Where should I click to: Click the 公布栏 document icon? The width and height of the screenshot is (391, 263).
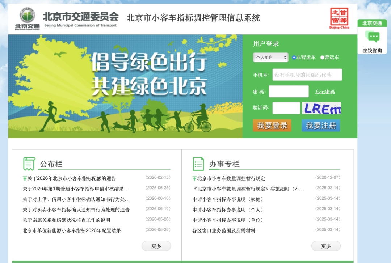coord(29,164)
